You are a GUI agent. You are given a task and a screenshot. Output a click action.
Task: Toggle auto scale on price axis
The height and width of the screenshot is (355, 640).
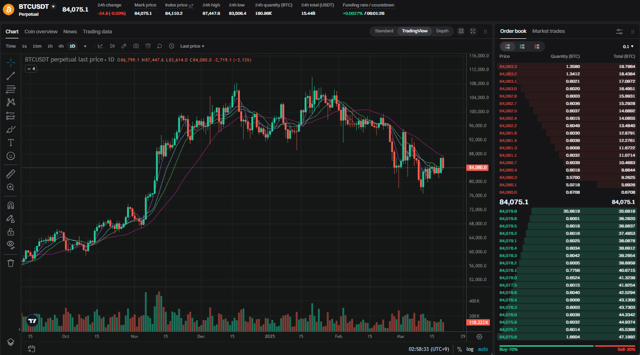coord(483,349)
